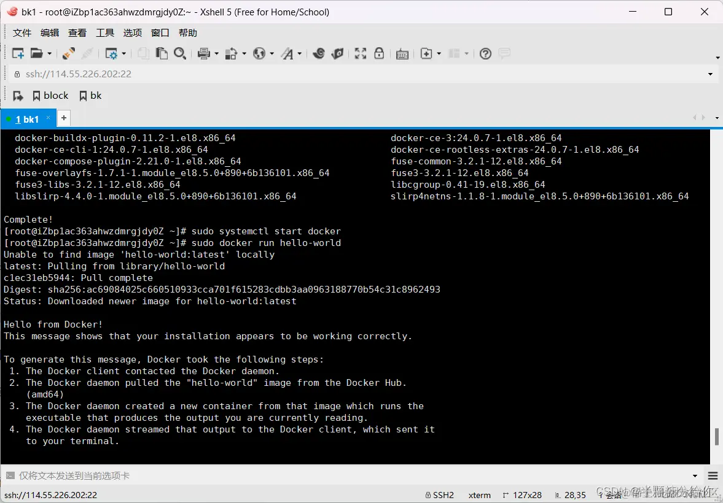Click the new tab group plus icon
Screen dimensions: 723x503
(426, 53)
